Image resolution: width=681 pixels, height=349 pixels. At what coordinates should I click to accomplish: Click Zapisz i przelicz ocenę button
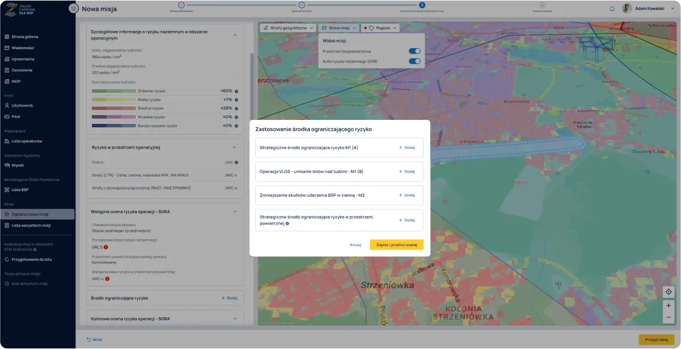396,245
